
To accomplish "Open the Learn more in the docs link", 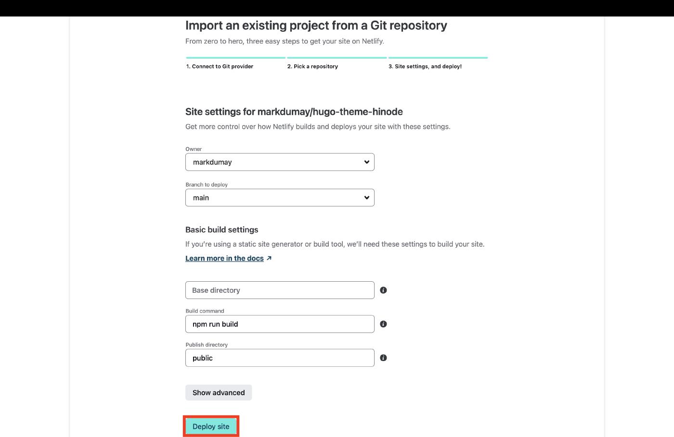I will [x=224, y=258].
